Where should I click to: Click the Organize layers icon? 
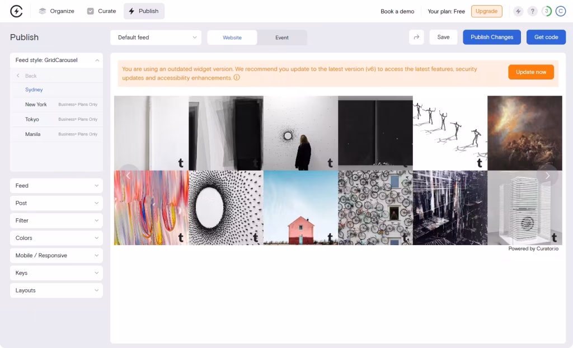click(43, 11)
